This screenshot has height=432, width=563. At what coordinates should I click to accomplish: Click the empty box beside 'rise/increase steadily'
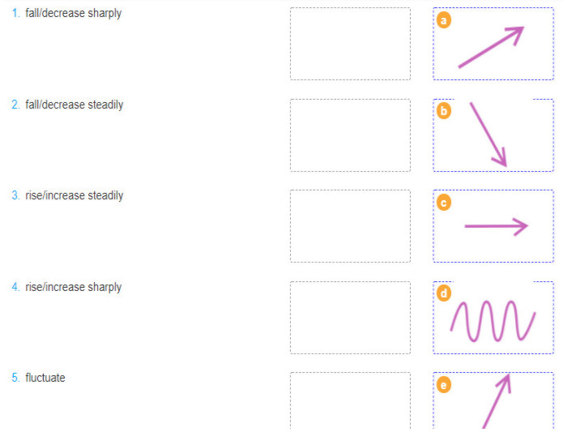pos(350,226)
